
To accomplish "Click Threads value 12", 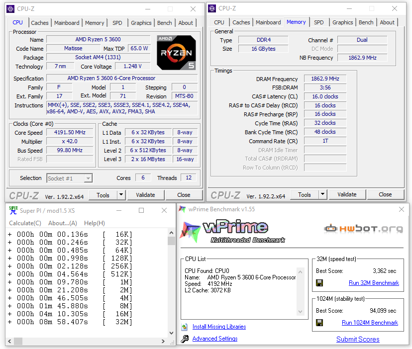I will pyautogui.click(x=189, y=178).
